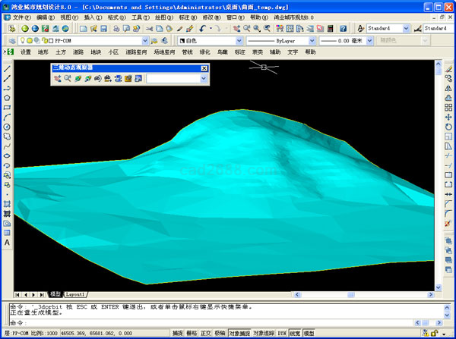Select the Circle draw tool
This screenshot has width=456, height=339.
point(7,127)
